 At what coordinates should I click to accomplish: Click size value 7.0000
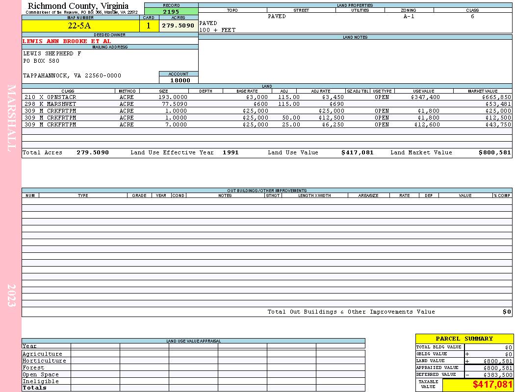pos(176,124)
